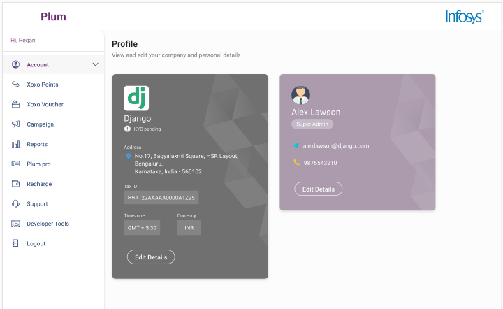The image size is (503, 309).
Task: Click the Campaign megaphone icon
Action: [x=15, y=124]
